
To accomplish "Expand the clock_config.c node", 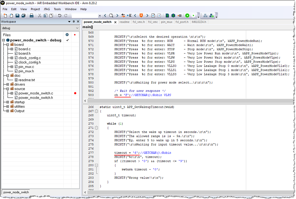I will (12, 58).
